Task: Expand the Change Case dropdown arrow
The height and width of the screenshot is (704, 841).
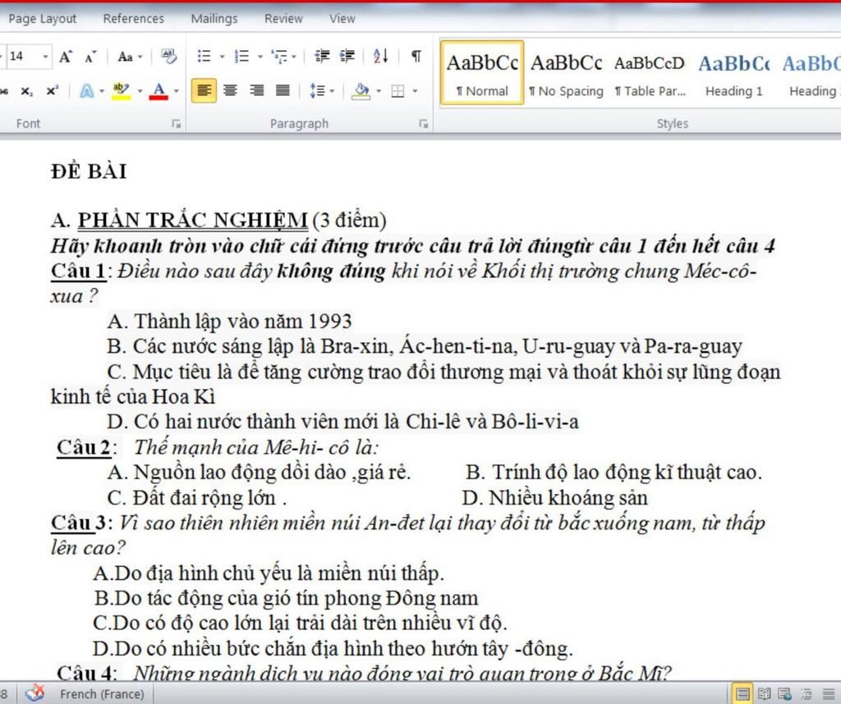Action: tap(140, 57)
